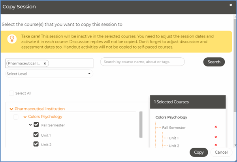Click the Copy button

[x=199, y=152]
